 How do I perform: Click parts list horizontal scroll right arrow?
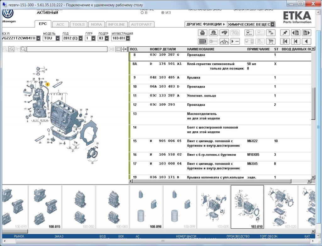click(x=309, y=181)
